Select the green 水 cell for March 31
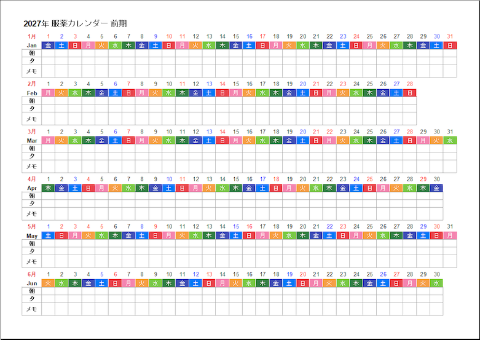The width and height of the screenshot is (480, 340). tap(450, 141)
